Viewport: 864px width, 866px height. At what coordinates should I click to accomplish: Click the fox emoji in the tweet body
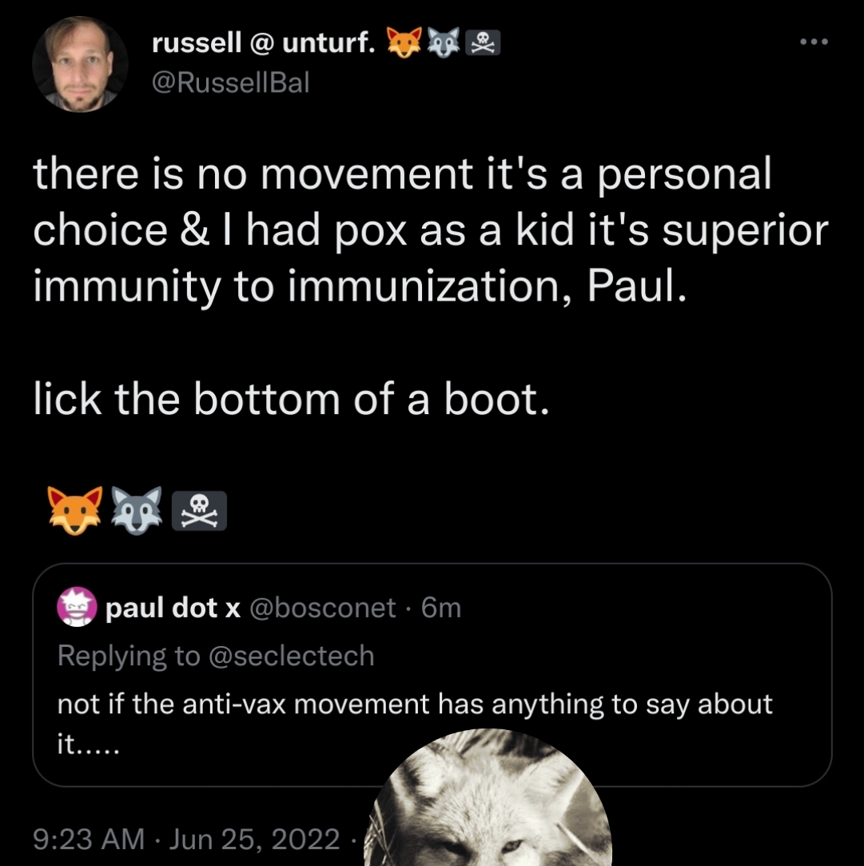click(75, 509)
